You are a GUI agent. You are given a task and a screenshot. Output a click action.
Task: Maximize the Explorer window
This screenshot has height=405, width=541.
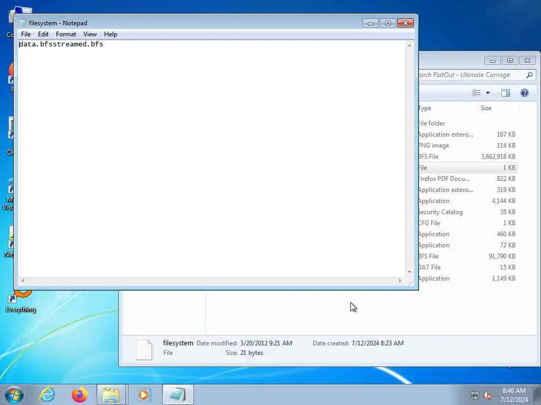(510, 61)
